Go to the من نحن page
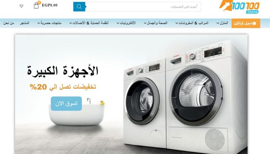The image size is (270, 154). click(9, 23)
